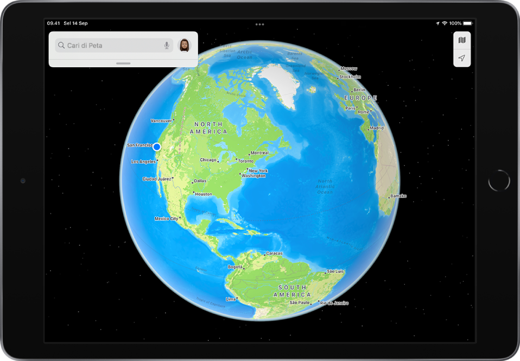Select the New York city label
The image size is (520, 361).
click(258, 170)
